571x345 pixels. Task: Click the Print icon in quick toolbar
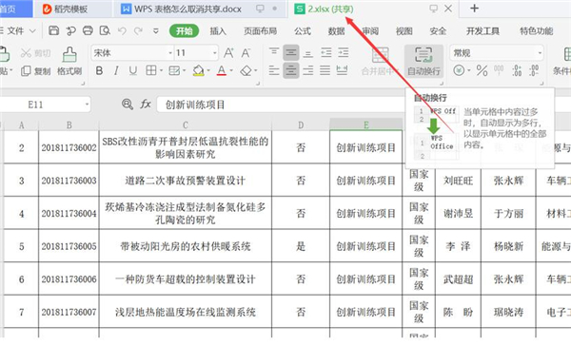[88, 30]
